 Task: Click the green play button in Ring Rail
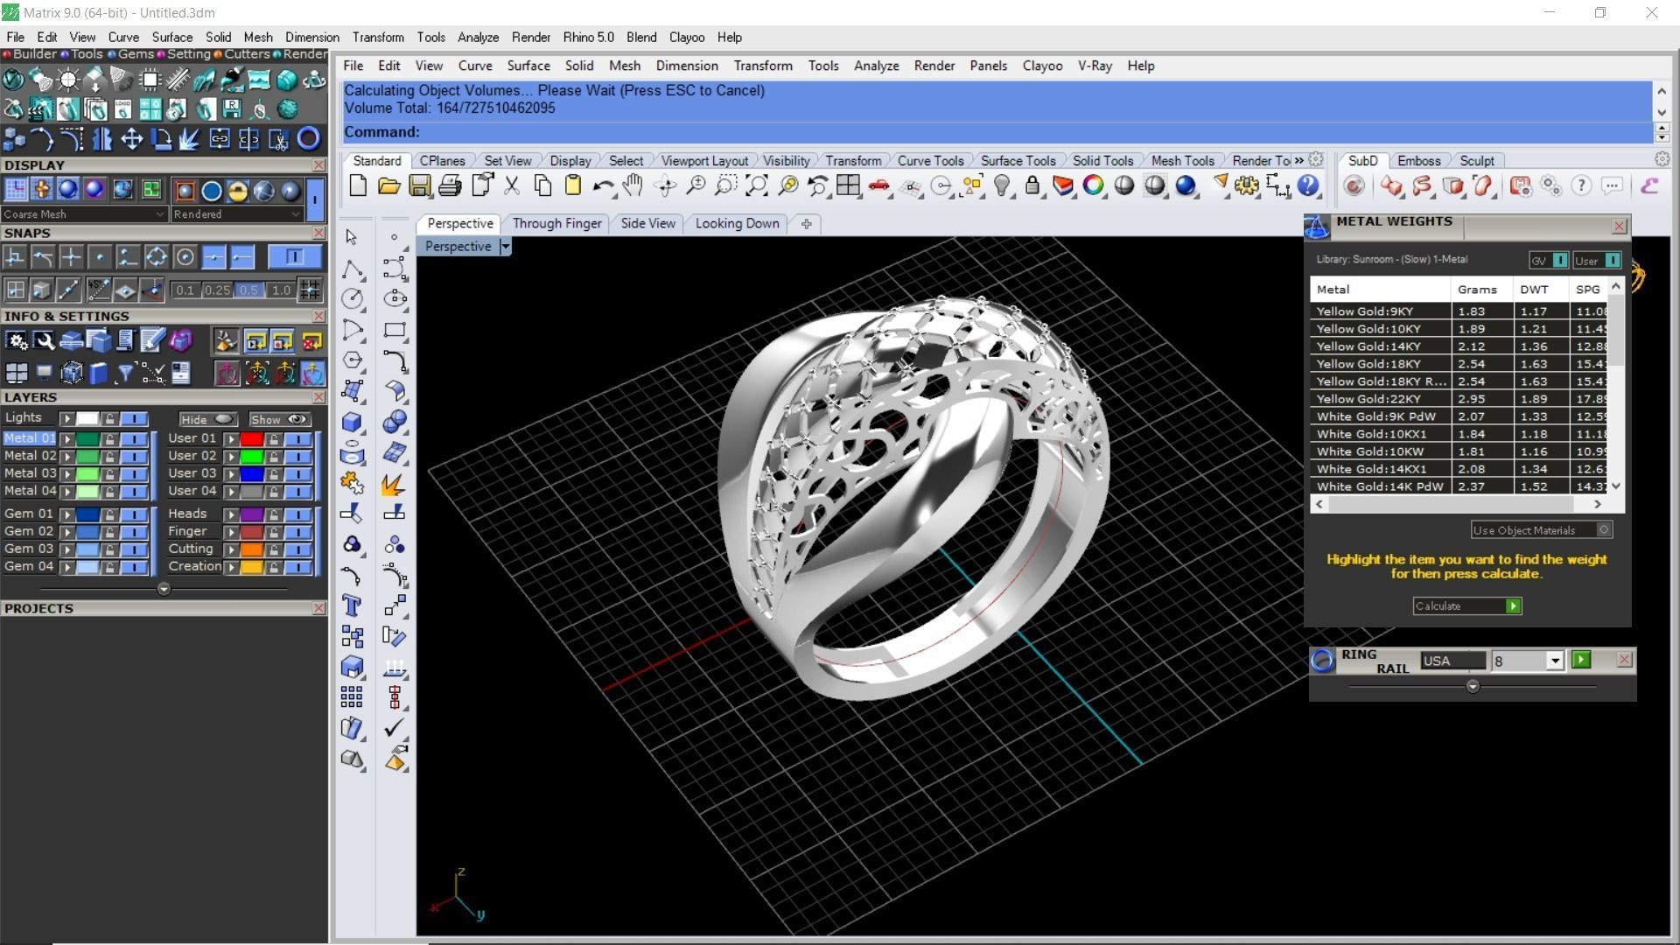click(1580, 660)
